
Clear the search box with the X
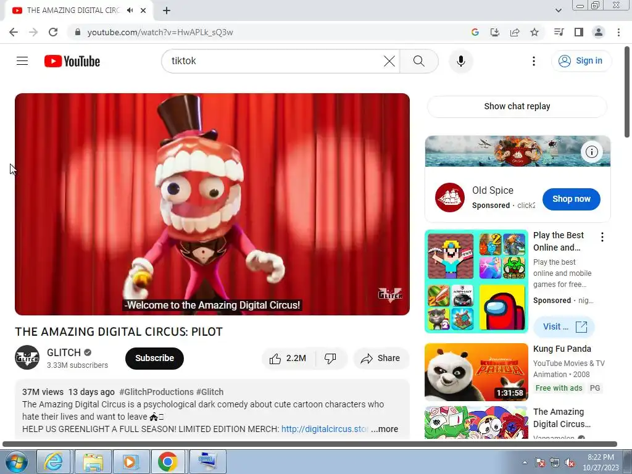(x=389, y=61)
